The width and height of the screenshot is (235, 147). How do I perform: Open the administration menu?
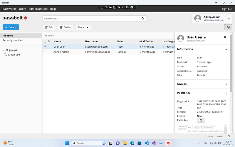(x=38, y=9)
